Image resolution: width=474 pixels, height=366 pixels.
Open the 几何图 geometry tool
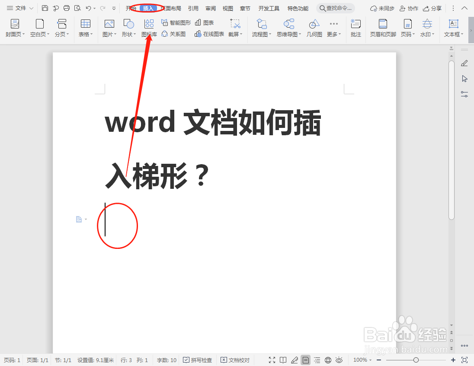(314, 28)
